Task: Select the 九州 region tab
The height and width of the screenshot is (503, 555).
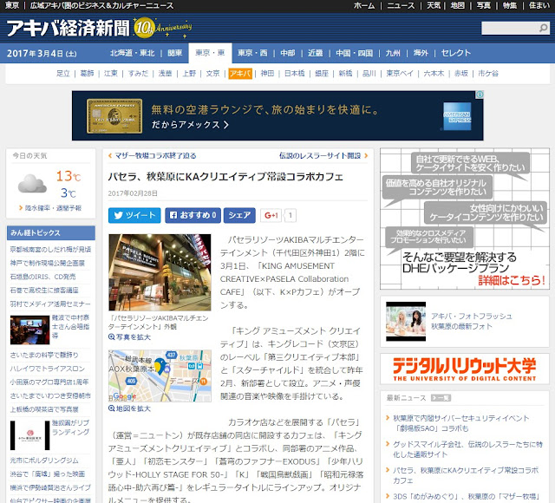Action: (393, 53)
